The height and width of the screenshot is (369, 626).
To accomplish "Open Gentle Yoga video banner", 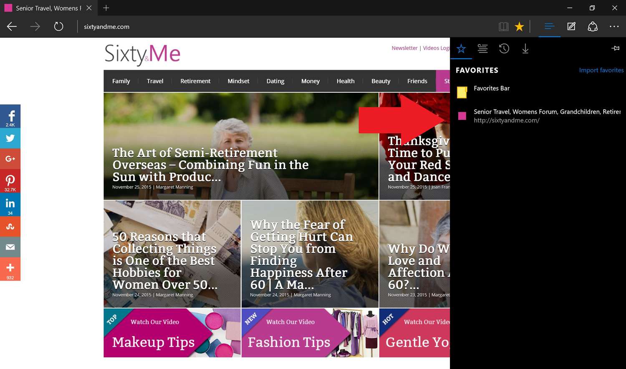I will point(415,333).
